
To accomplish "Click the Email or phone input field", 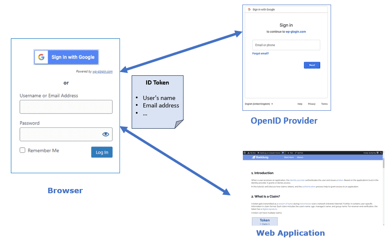I will 286,45.
